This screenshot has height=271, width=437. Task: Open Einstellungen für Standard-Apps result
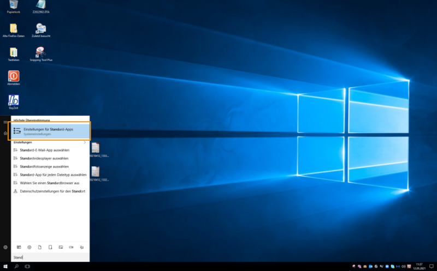[x=49, y=131]
